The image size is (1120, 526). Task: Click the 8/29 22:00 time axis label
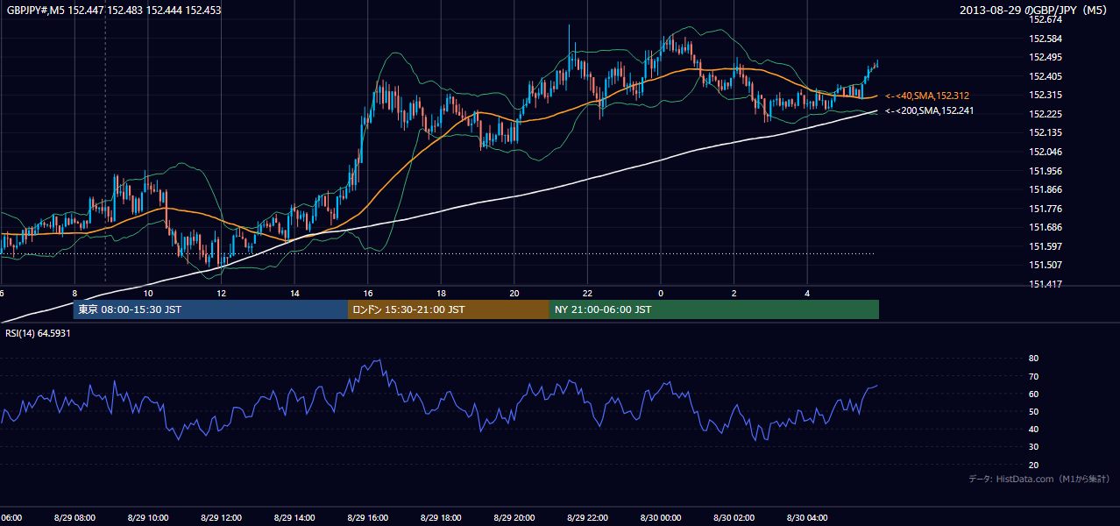(587, 518)
